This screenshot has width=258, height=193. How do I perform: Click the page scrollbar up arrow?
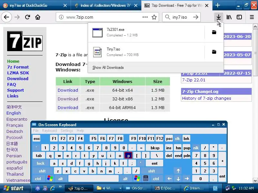pos(255,27)
